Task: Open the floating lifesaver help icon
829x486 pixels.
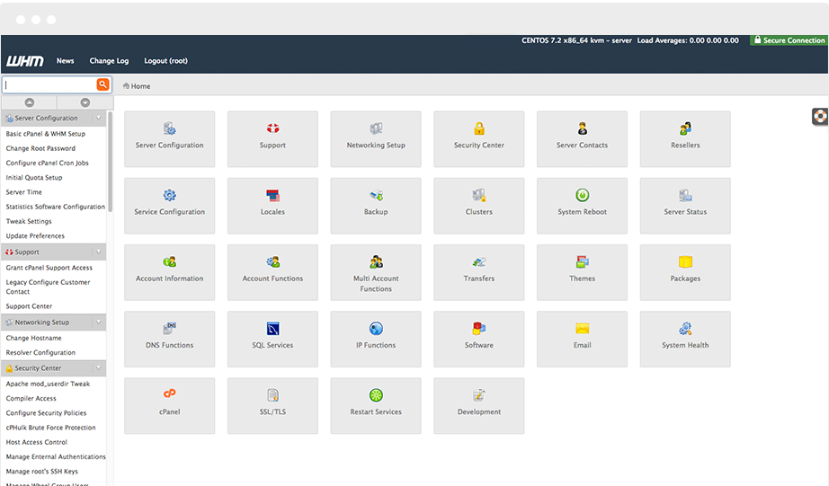Action: point(819,116)
